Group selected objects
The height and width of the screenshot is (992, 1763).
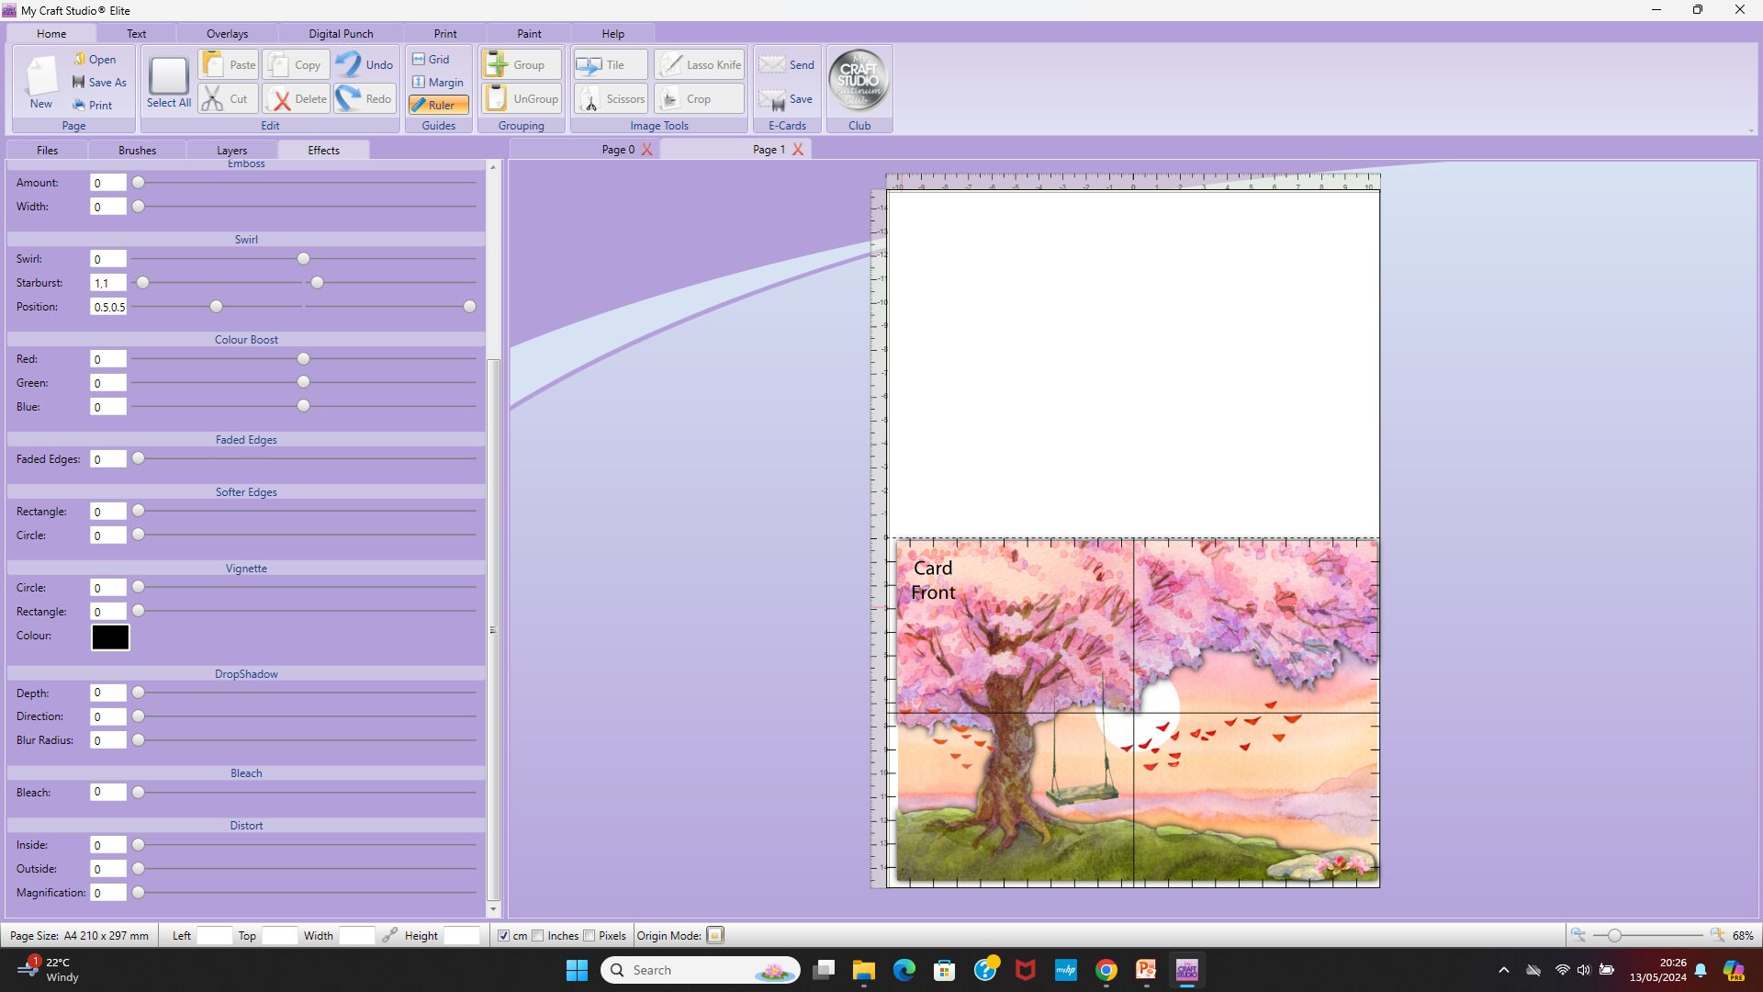pos(521,65)
